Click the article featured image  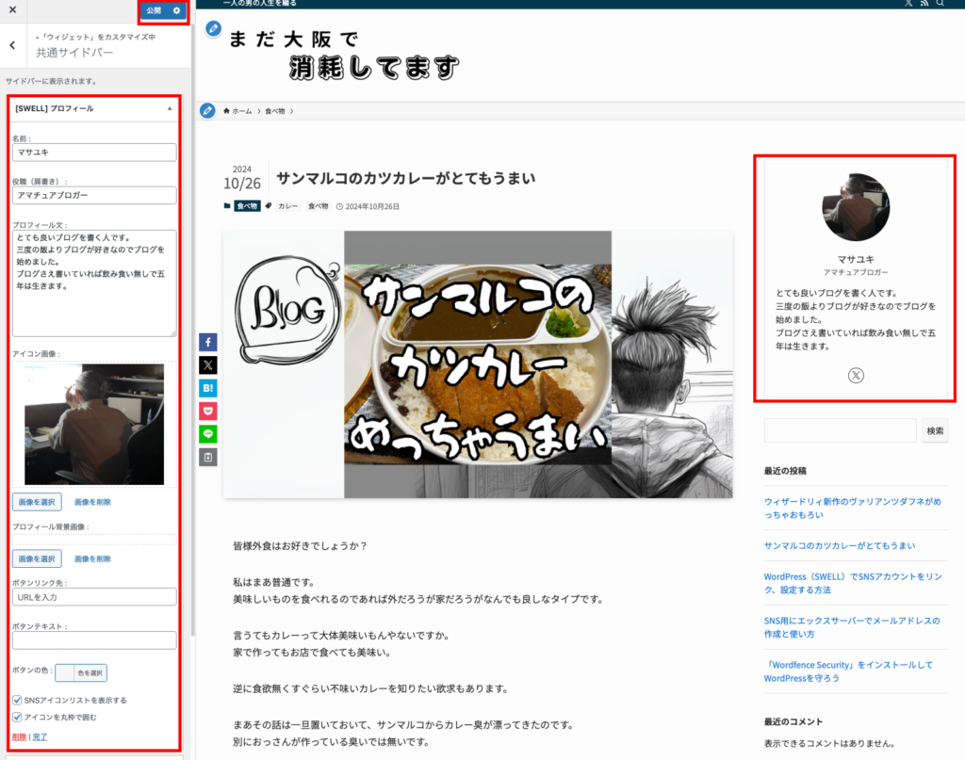(x=478, y=364)
